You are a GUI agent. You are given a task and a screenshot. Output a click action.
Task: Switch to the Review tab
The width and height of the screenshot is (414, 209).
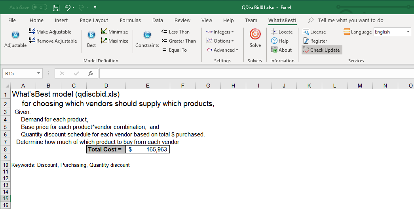tap(182, 20)
